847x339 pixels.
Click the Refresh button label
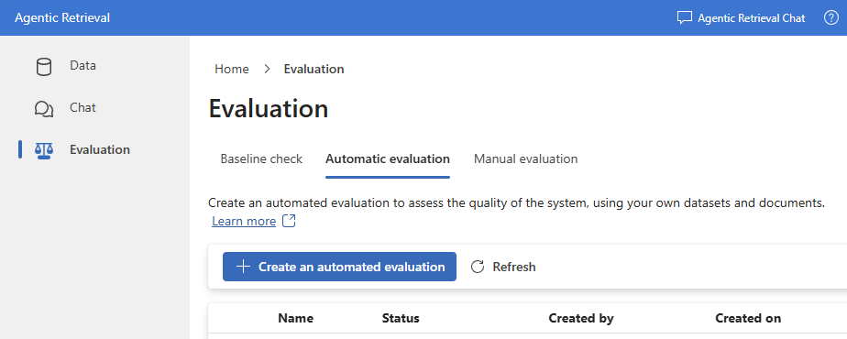[x=514, y=267]
